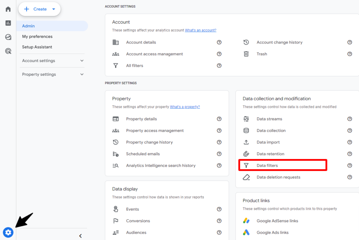Viewport: 359px width, 240px height.
Task: Click the help icon next to Account details
Action: pyautogui.click(x=219, y=42)
